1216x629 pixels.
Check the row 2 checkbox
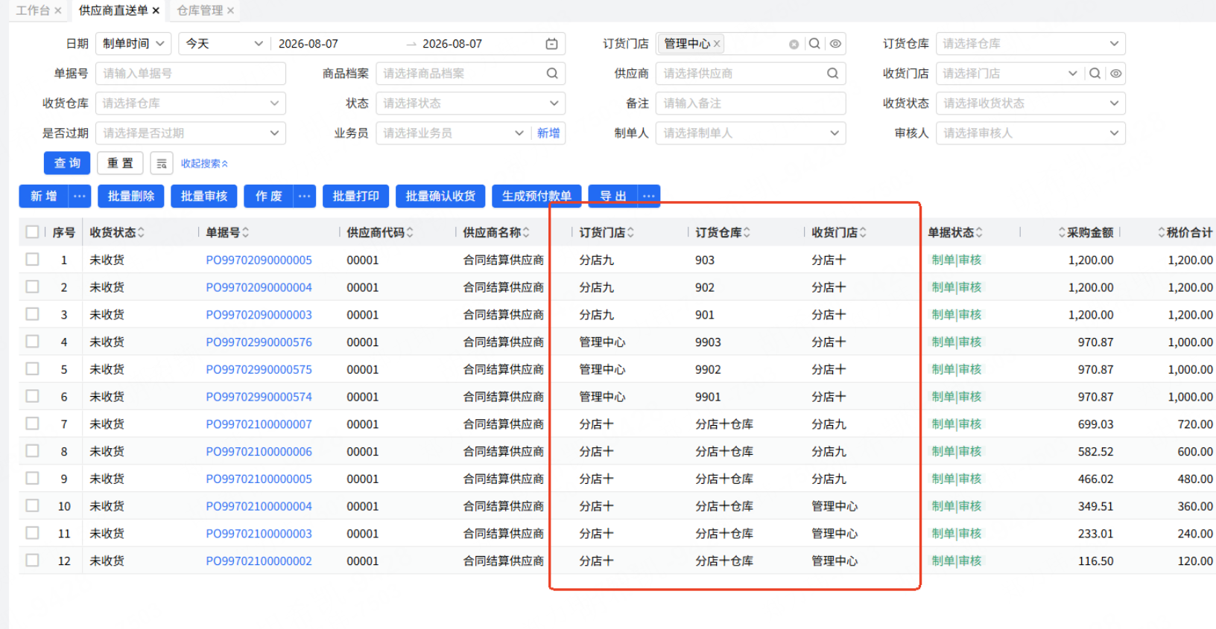(32, 286)
